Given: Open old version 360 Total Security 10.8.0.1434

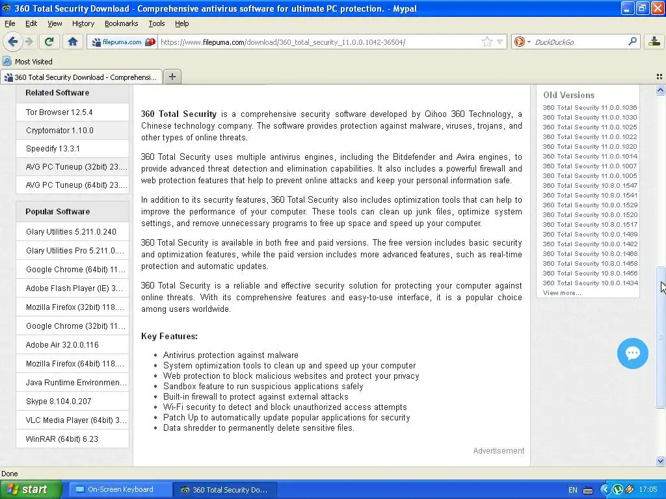Looking at the screenshot, I should click(589, 283).
